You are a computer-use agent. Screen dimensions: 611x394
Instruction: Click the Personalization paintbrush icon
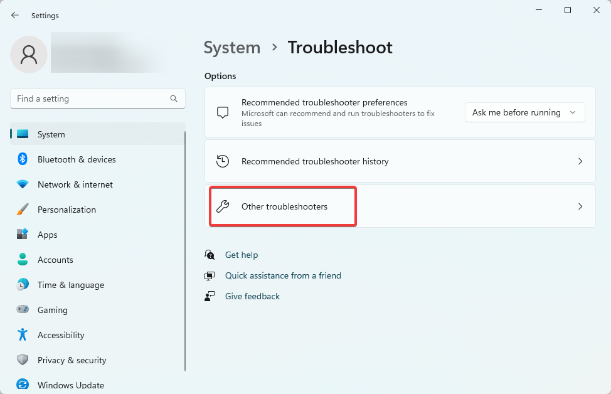click(23, 210)
